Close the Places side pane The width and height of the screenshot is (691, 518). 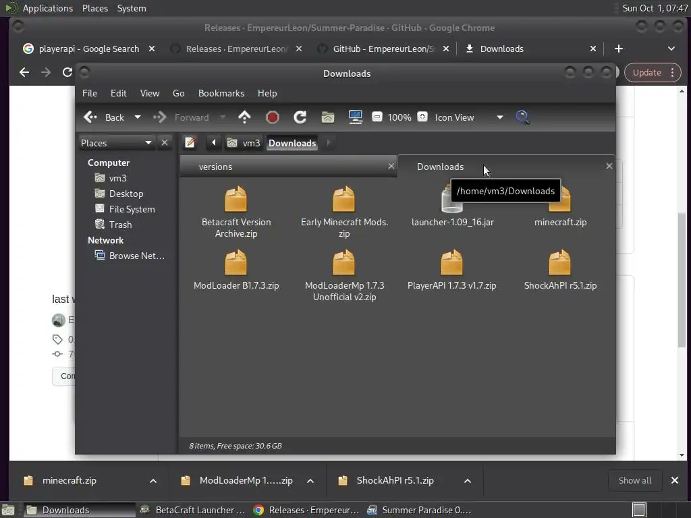(x=165, y=143)
